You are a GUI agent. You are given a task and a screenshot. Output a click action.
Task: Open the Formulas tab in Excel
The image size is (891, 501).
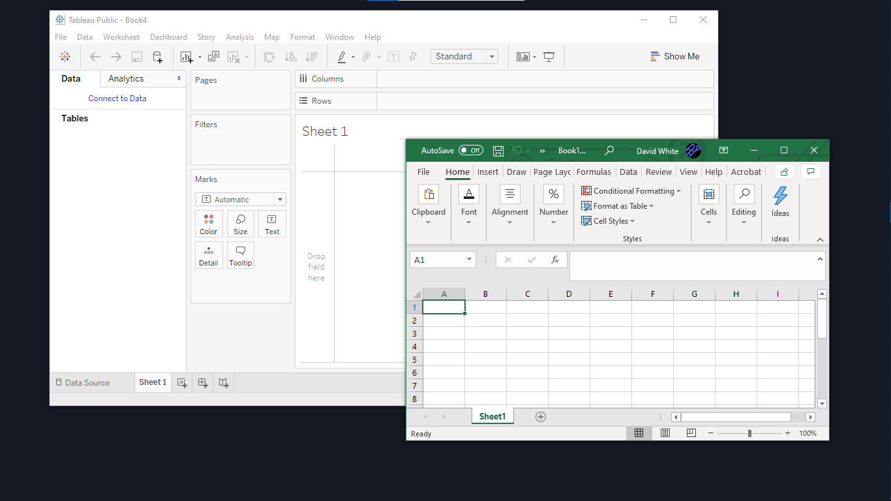pyautogui.click(x=594, y=172)
